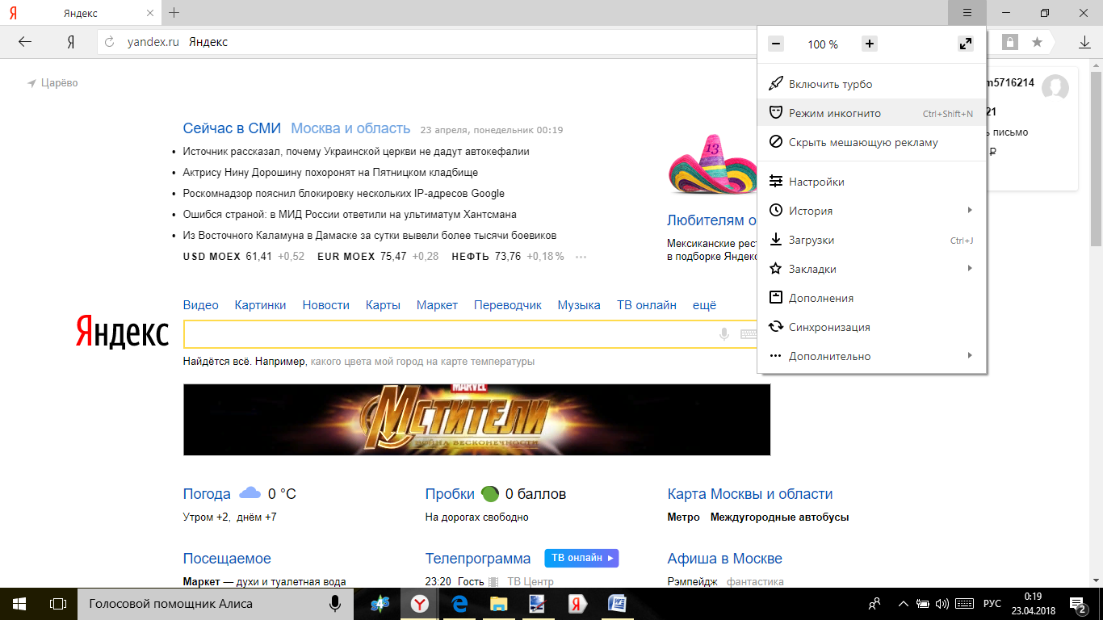Open downloads via the toolbar arrow icon
Image resolution: width=1103 pixels, height=620 pixels.
tap(1084, 42)
